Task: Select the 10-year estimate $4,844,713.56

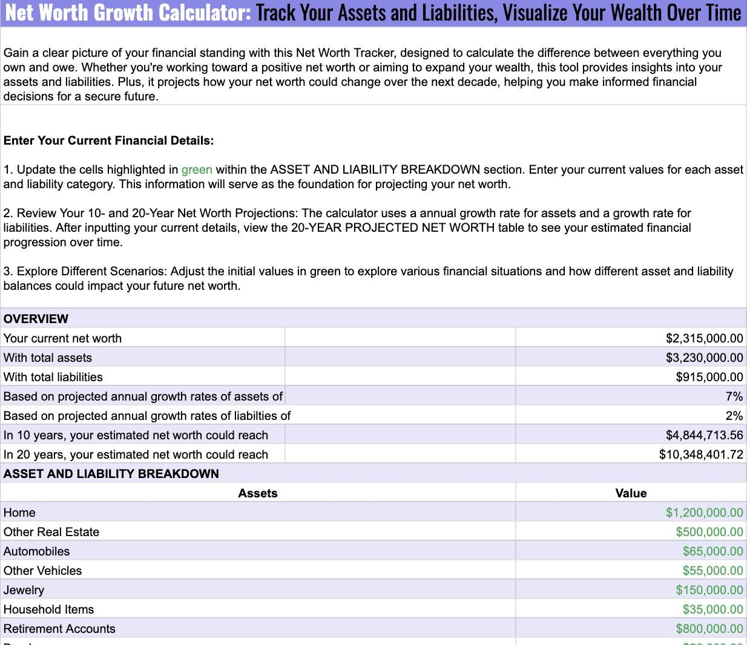Action: click(703, 435)
